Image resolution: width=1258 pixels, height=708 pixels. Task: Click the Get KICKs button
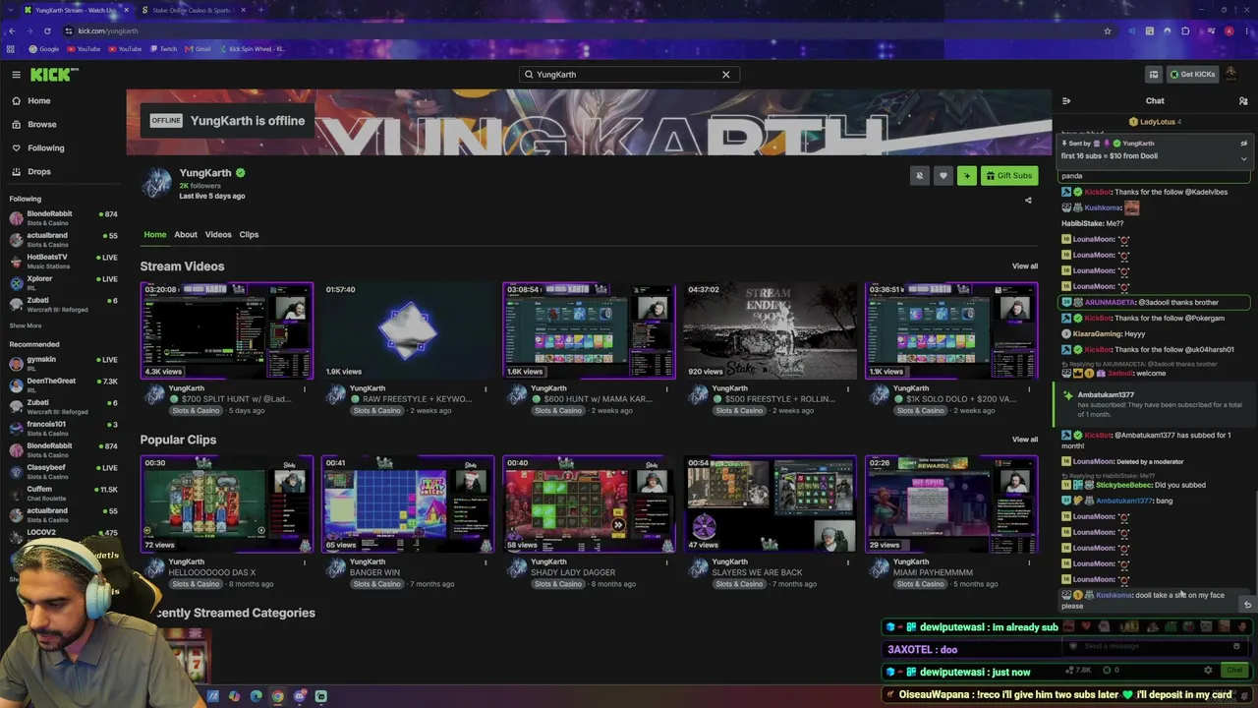pyautogui.click(x=1191, y=75)
